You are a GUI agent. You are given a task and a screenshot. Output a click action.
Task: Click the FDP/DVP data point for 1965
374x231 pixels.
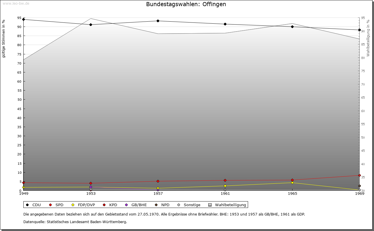[x=292, y=183]
